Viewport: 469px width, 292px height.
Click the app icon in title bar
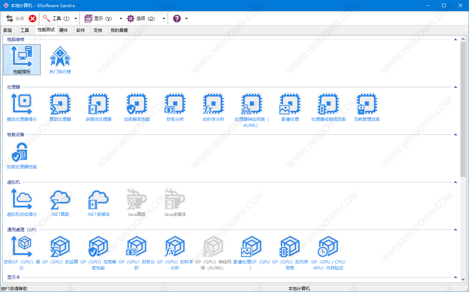[5, 5]
